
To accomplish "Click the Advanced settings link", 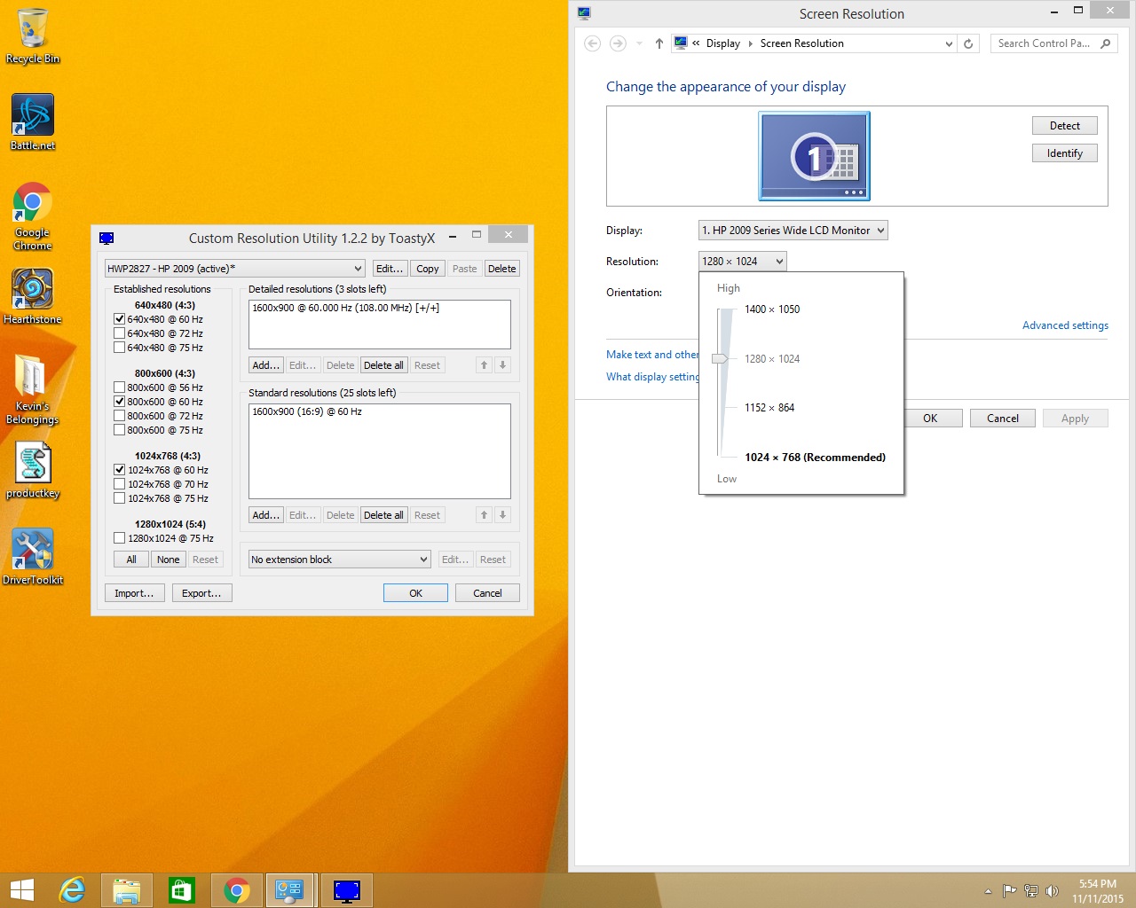I will point(1064,325).
